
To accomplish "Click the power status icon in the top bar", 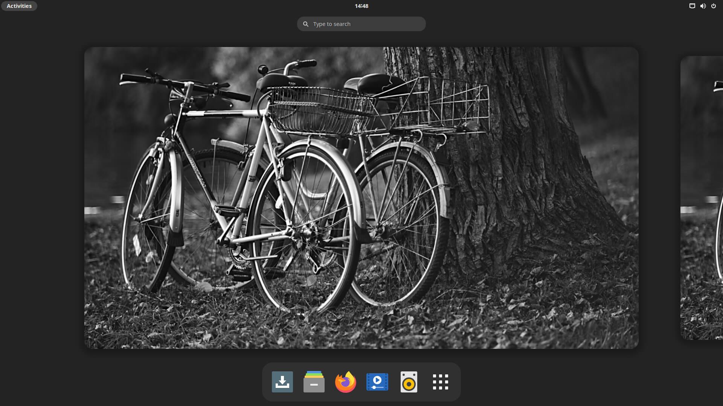I will click(714, 6).
